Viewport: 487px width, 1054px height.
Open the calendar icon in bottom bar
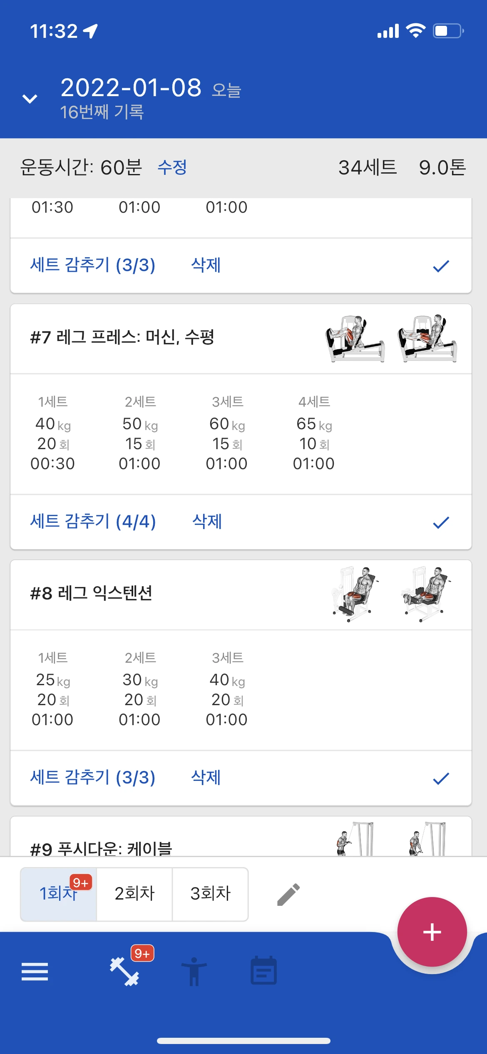click(x=263, y=971)
